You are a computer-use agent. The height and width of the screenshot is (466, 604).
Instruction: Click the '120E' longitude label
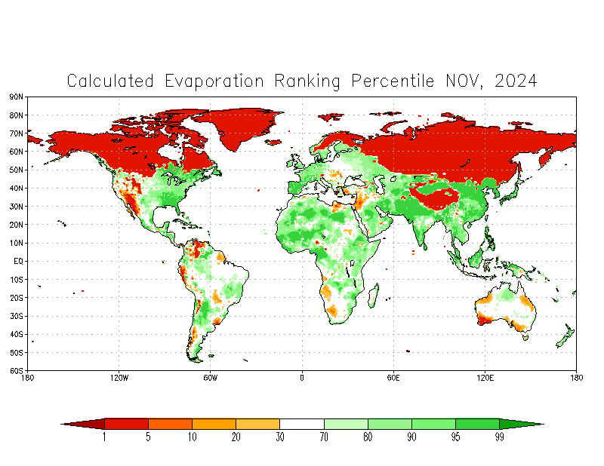click(x=485, y=378)
